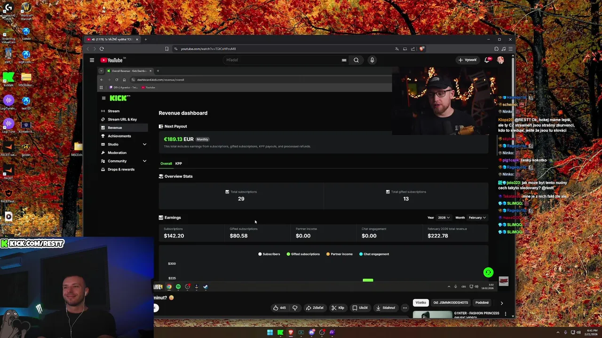
Task: Open the kicktalk desktop icon
Action: (8, 79)
